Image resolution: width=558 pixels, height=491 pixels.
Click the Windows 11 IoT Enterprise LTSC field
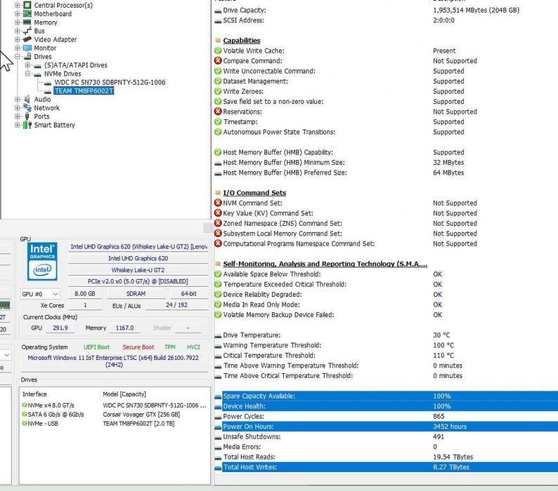(113, 361)
